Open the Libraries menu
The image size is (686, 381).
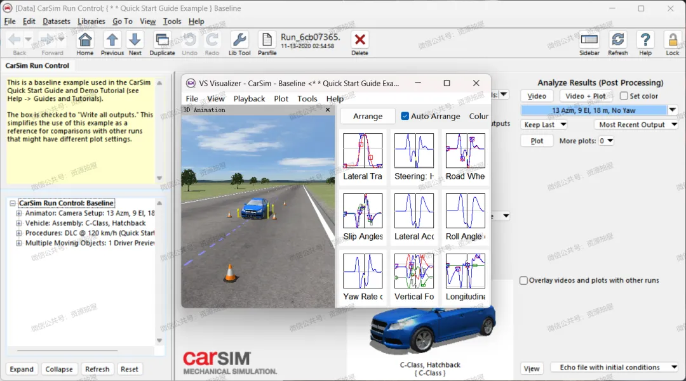click(x=91, y=22)
